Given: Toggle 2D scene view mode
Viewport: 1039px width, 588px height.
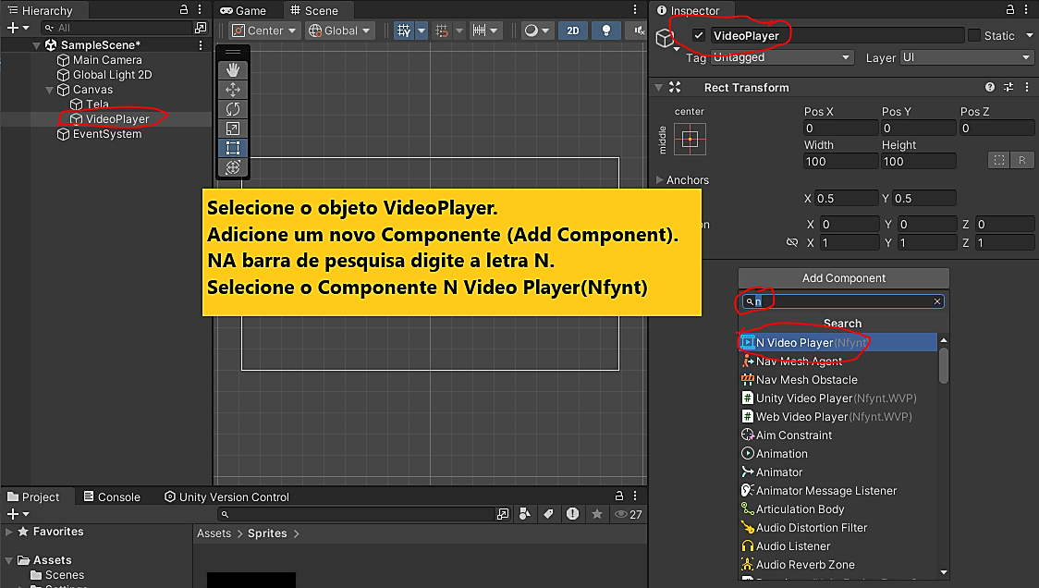Looking at the screenshot, I should click(572, 31).
